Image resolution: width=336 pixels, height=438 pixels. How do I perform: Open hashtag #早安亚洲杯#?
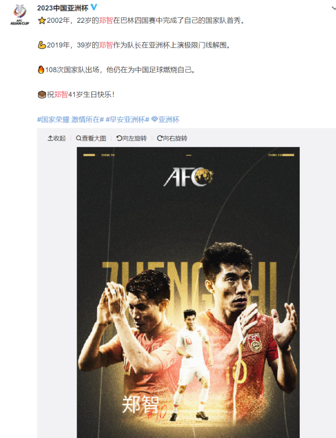pyautogui.click(x=127, y=120)
